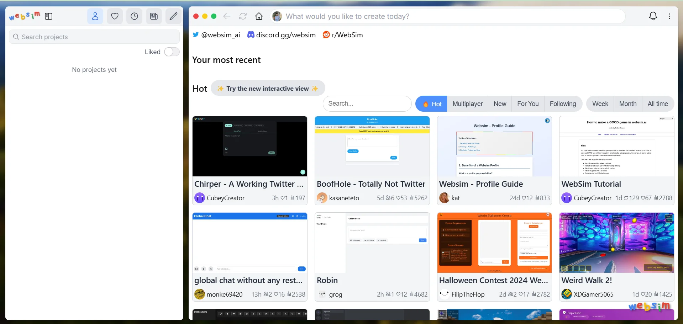
Task: Click grog avatar on Robin card
Action: point(322,294)
